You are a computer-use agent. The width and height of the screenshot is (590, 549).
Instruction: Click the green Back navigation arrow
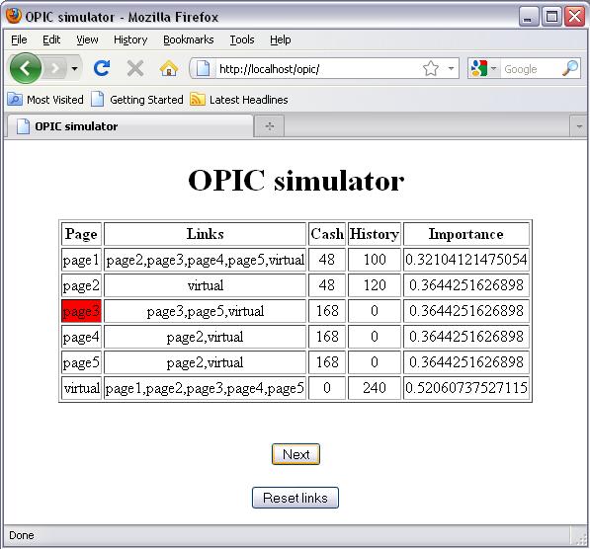tap(26, 68)
